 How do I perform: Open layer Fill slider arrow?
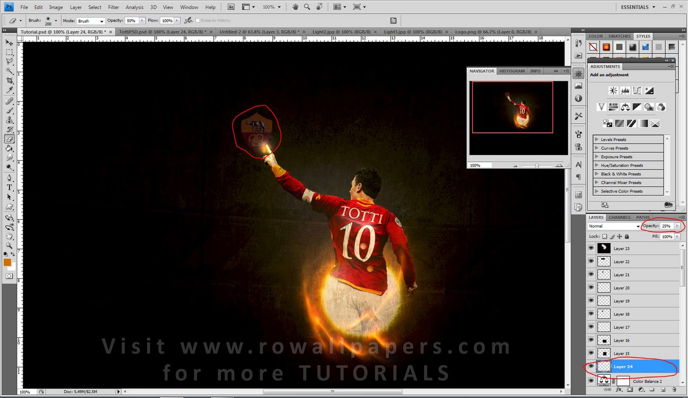(677, 237)
